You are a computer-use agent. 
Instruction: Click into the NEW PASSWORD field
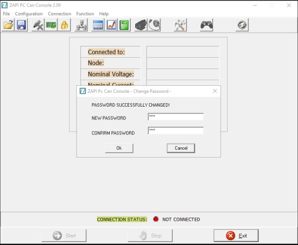pos(176,117)
